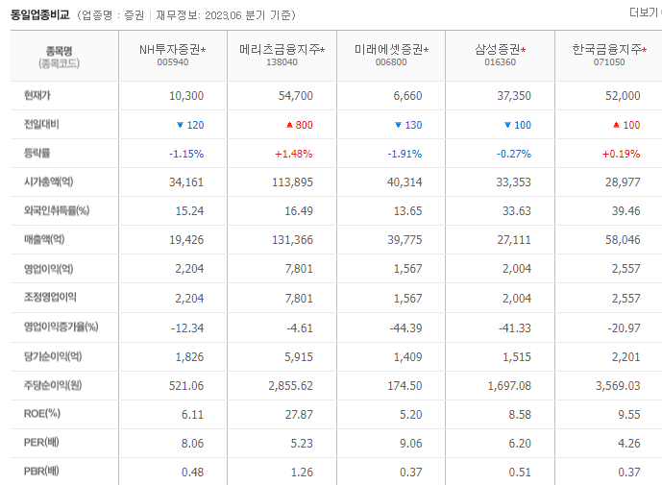This screenshot has width=662, height=485.
Task: Click EPS value 3,569.03
Action: click(x=618, y=386)
